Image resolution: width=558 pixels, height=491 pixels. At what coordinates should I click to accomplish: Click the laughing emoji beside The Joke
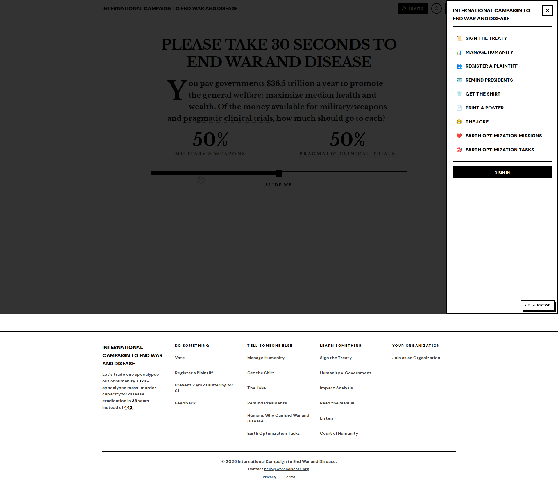point(459,122)
